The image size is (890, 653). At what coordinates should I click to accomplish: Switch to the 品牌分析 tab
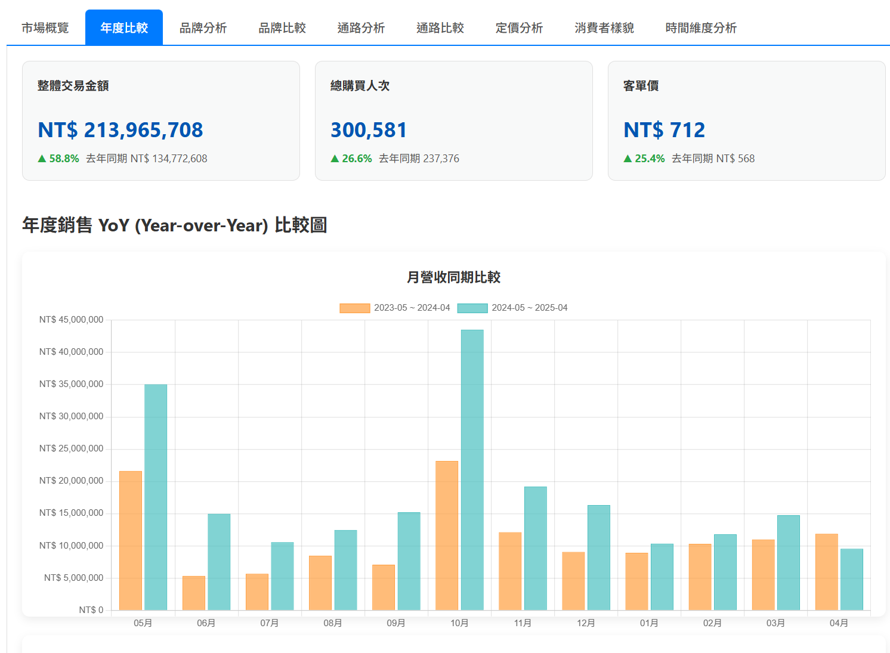pyautogui.click(x=203, y=27)
